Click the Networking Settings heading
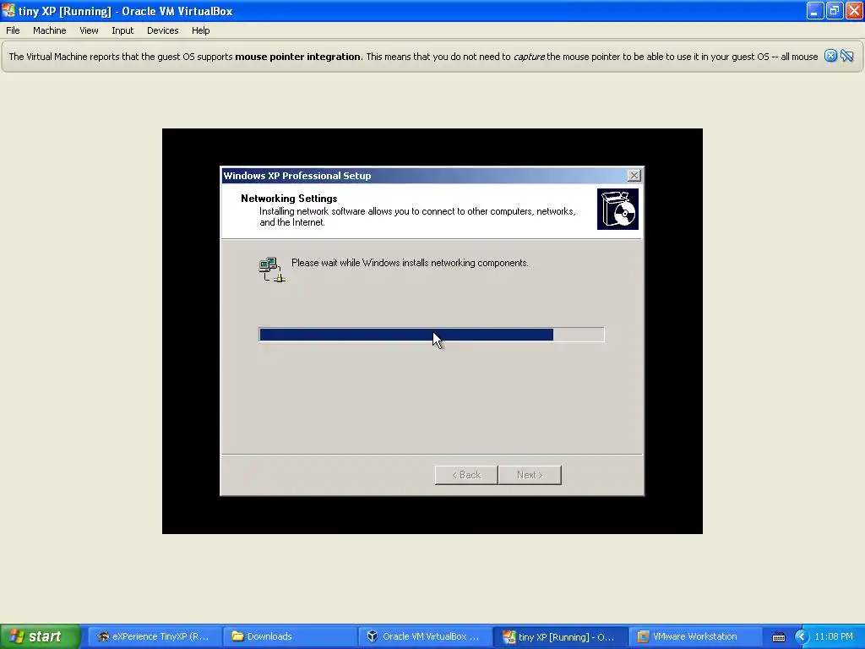865x649 pixels. tap(289, 198)
